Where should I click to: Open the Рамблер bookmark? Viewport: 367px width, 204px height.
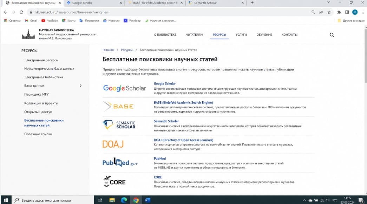[132, 21]
